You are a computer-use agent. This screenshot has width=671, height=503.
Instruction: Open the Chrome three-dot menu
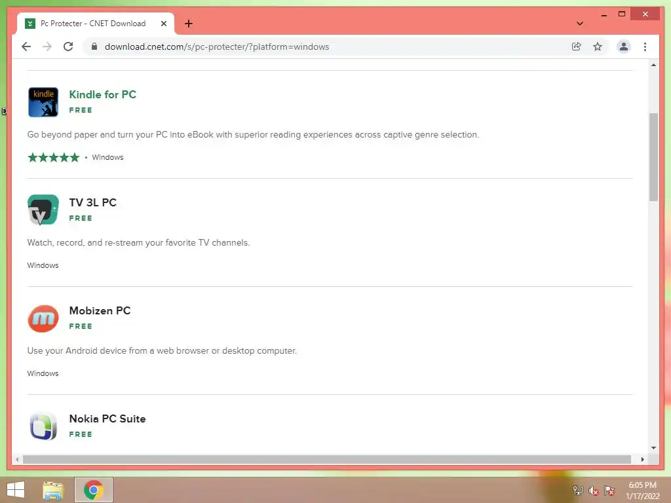[x=645, y=47]
